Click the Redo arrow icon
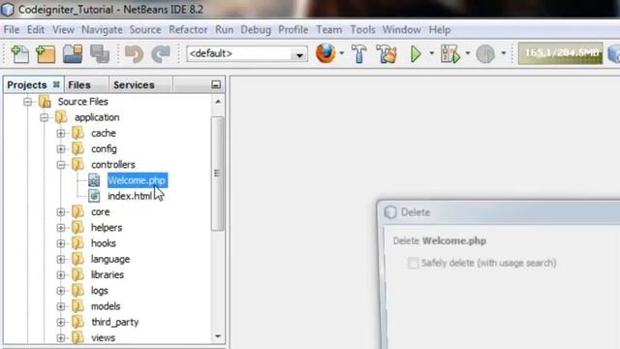This screenshot has width=620, height=349. point(161,54)
